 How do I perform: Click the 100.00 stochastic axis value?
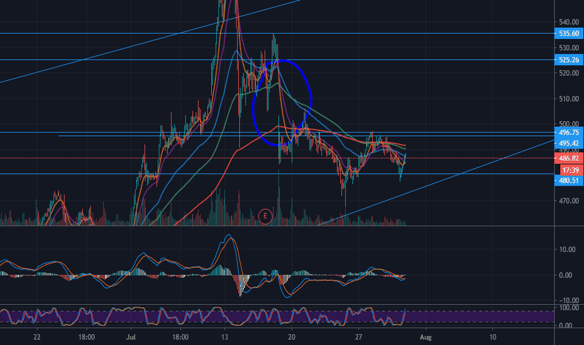[569, 308]
